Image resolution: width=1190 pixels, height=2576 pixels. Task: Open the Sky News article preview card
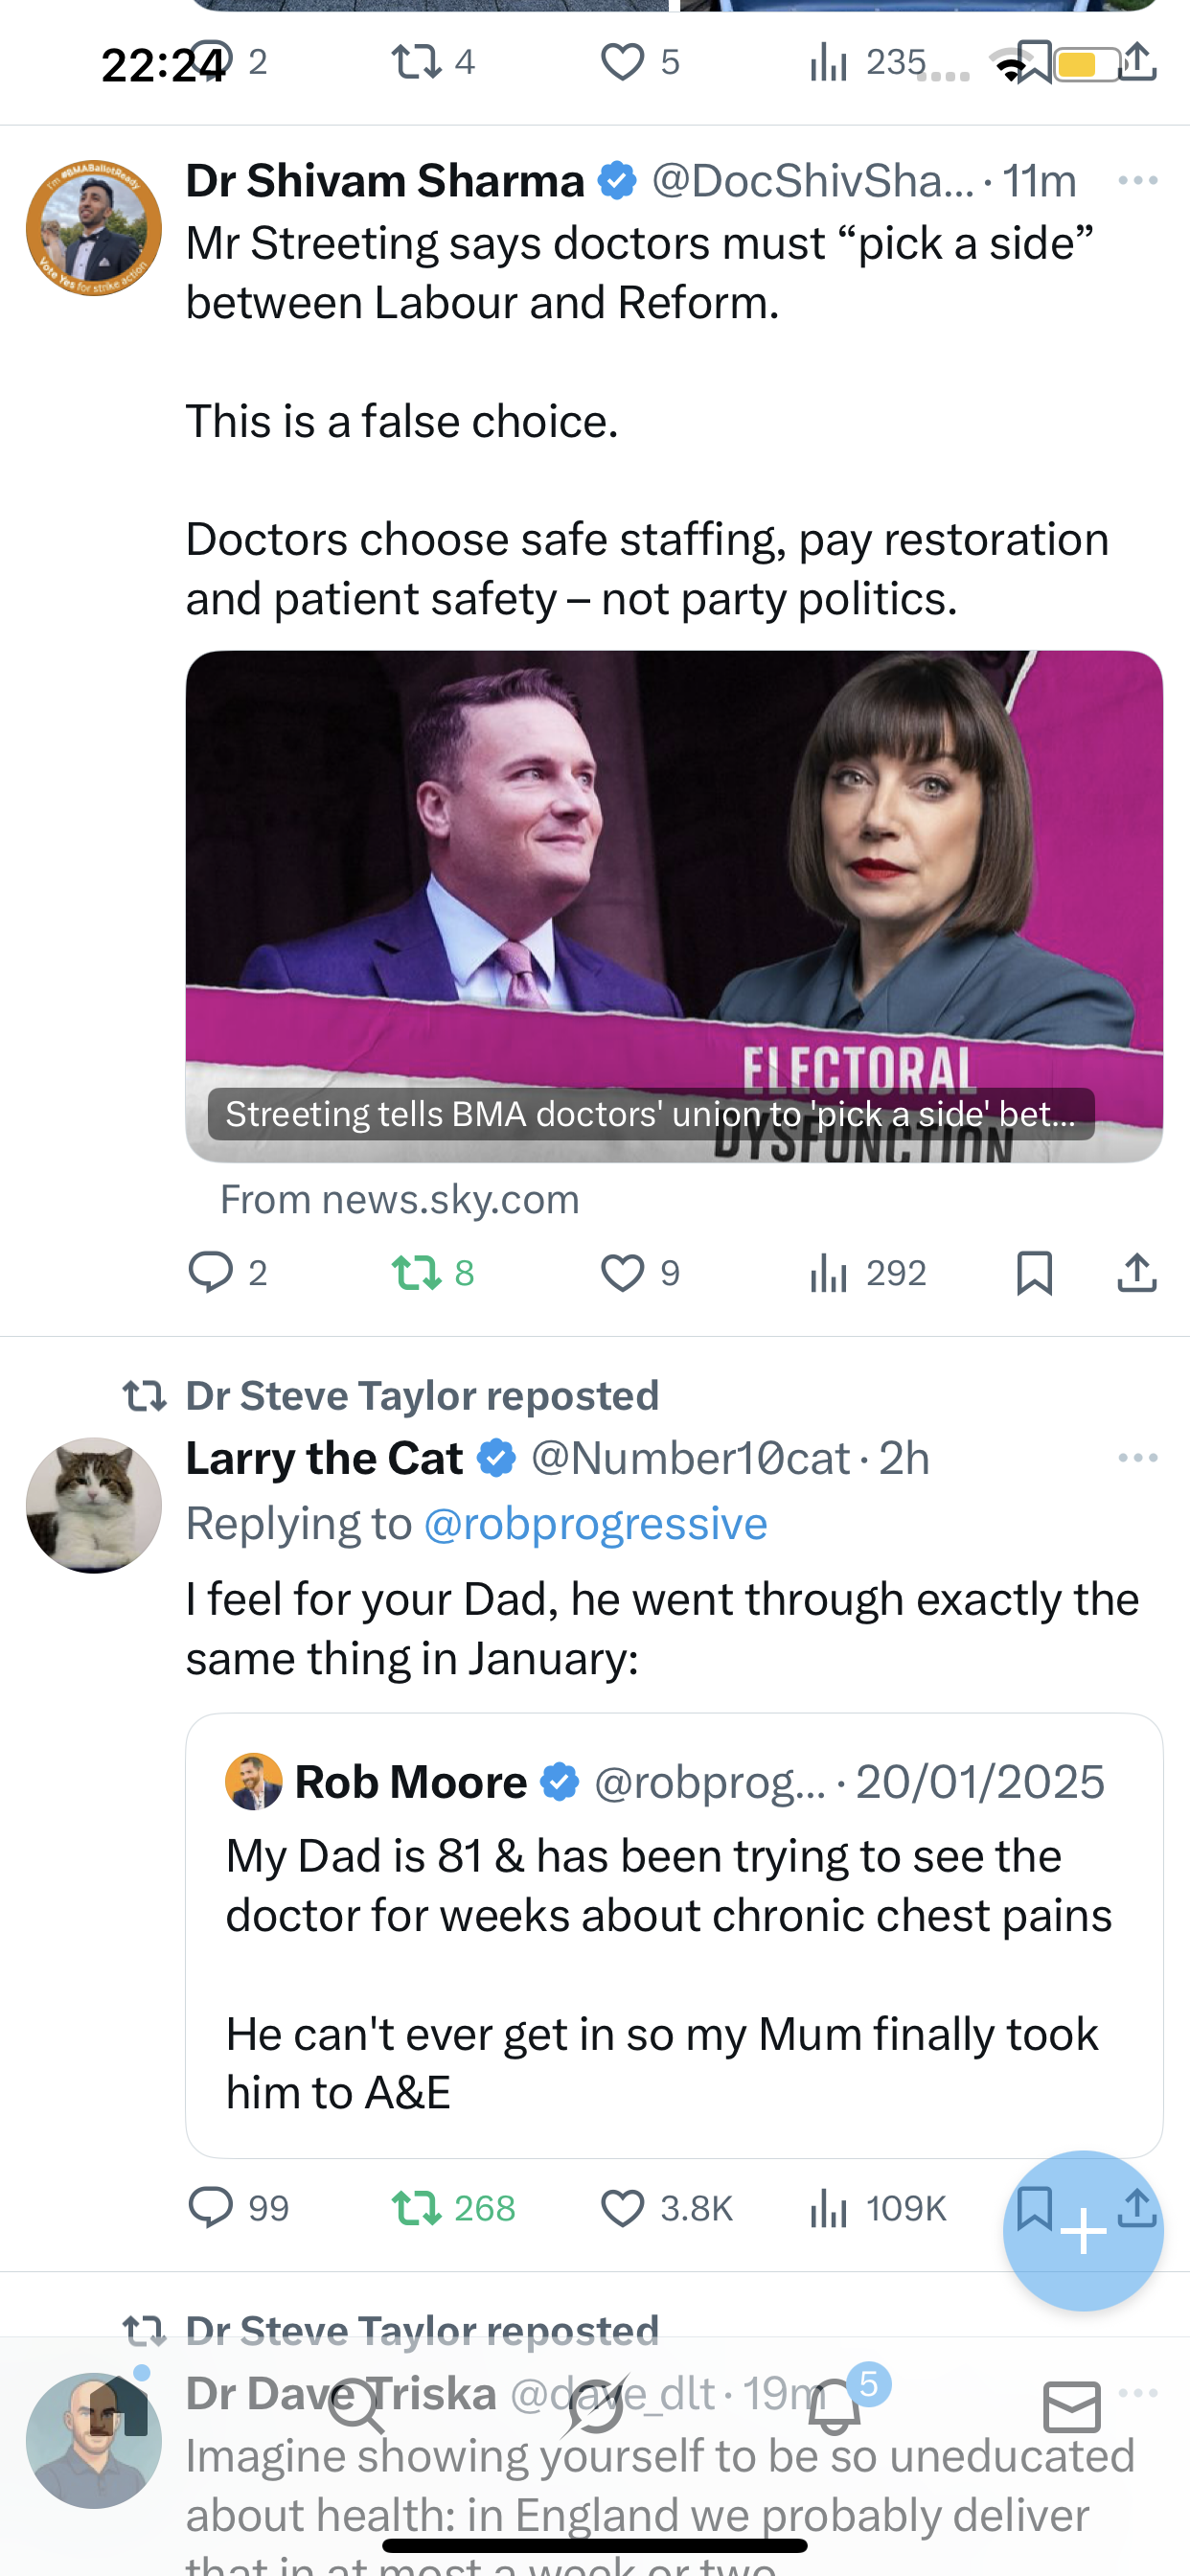674,907
